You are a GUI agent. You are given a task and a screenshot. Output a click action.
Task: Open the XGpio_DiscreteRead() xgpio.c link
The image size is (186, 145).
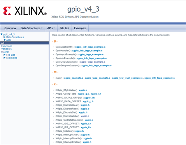(x=85, y=109)
